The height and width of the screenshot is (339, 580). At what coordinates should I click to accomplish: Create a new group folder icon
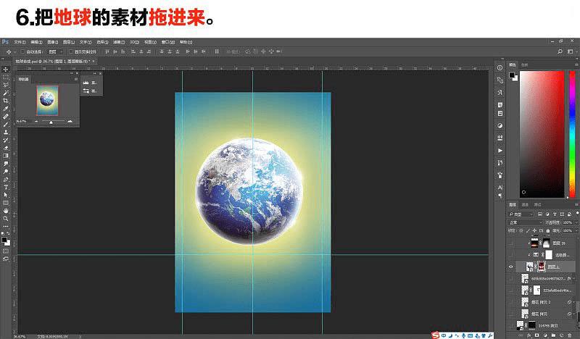point(553,335)
